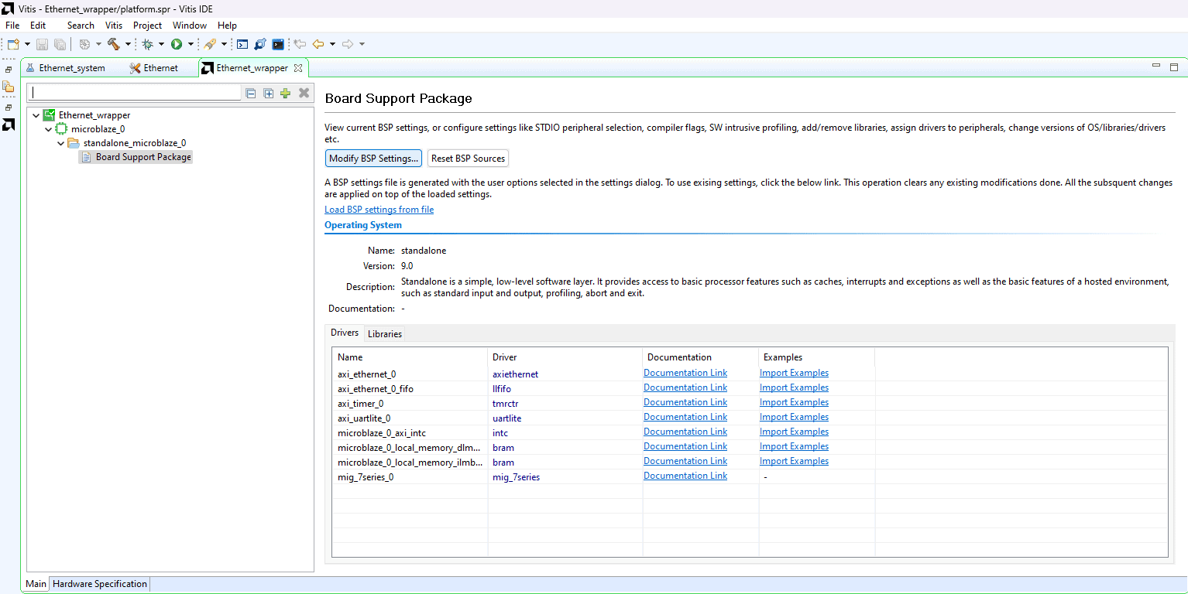This screenshot has height=594, width=1188.
Task: Open the dropdown arrow beside the Run button
Action: (191, 44)
